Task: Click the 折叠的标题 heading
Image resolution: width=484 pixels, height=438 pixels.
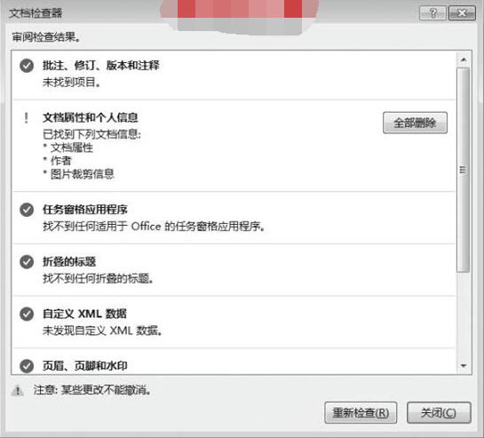Action: click(x=69, y=262)
